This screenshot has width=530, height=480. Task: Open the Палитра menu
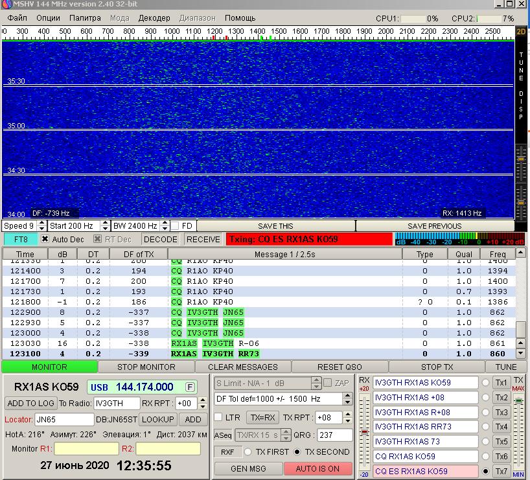tap(85, 18)
